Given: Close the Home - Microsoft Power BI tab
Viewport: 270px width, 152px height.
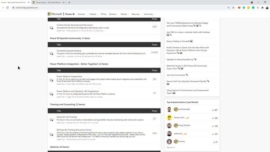Looking at the screenshot, I should [x=29, y=3].
